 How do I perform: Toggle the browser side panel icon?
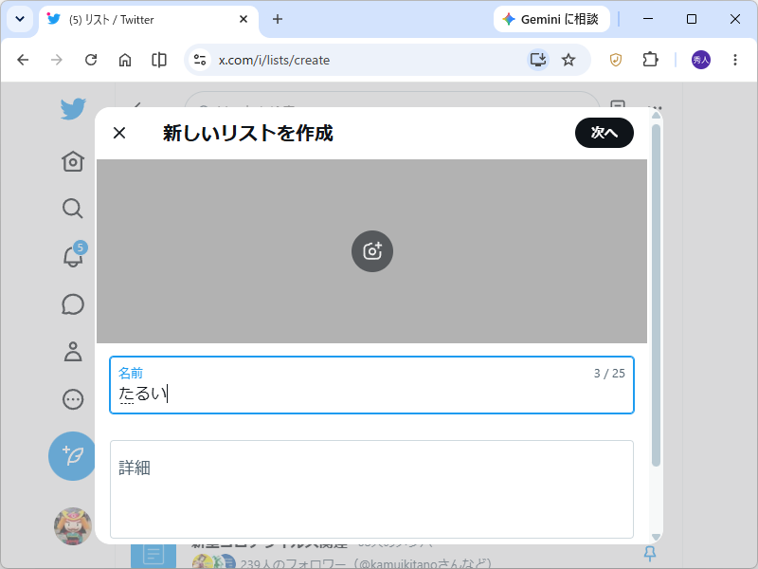click(x=159, y=60)
